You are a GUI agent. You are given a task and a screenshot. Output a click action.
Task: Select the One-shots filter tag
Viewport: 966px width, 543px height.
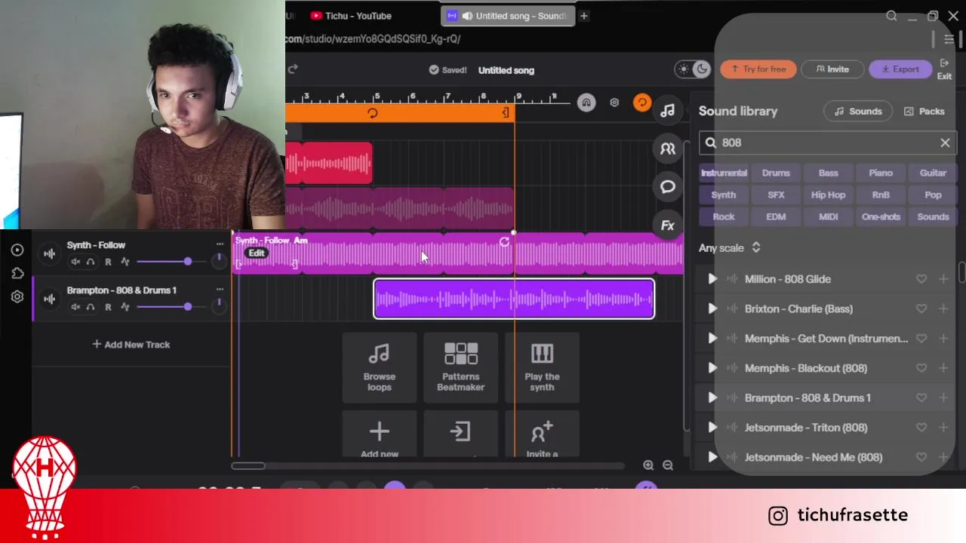pyautogui.click(x=881, y=216)
